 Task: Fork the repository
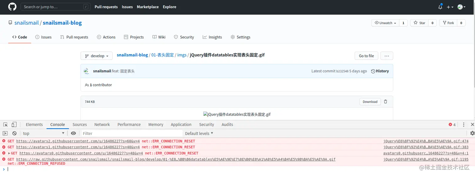click(448, 23)
